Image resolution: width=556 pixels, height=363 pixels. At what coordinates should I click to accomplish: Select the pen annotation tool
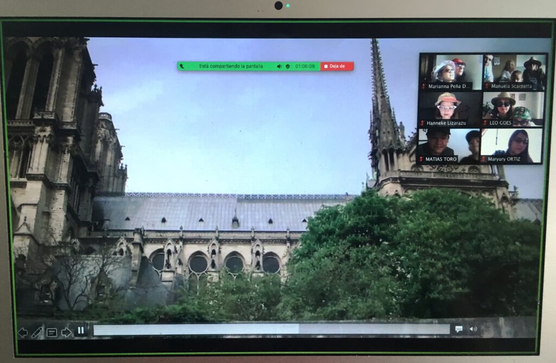pos(37,333)
